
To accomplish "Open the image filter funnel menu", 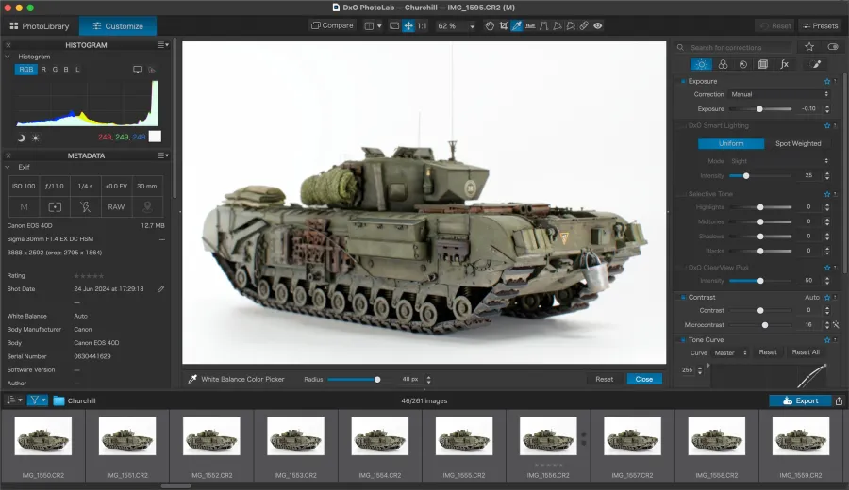I will tap(38, 400).
